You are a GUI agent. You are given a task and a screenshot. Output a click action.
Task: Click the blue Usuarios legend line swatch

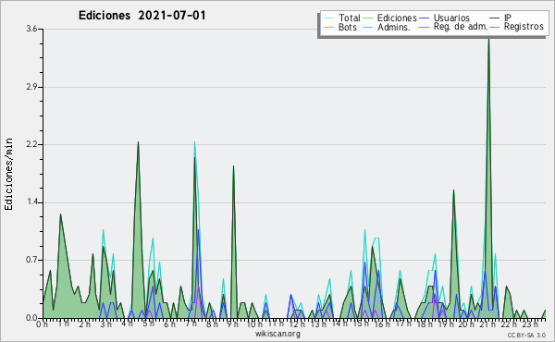[424, 18]
